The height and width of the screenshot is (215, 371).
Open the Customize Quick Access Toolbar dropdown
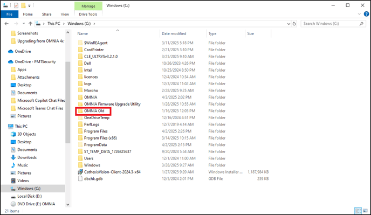(x=29, y=5)
